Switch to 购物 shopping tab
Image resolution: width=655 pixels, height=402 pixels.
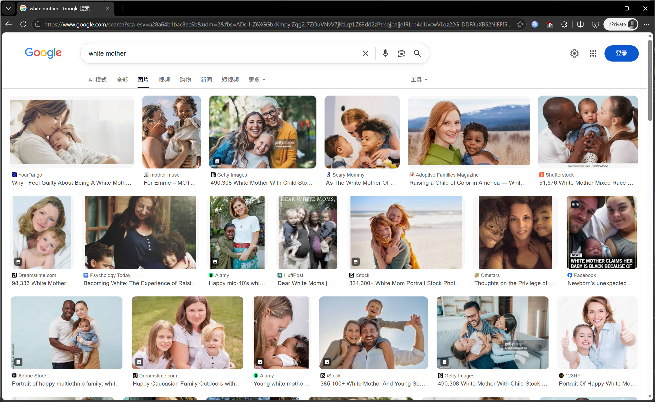click(x=185, y=80)
